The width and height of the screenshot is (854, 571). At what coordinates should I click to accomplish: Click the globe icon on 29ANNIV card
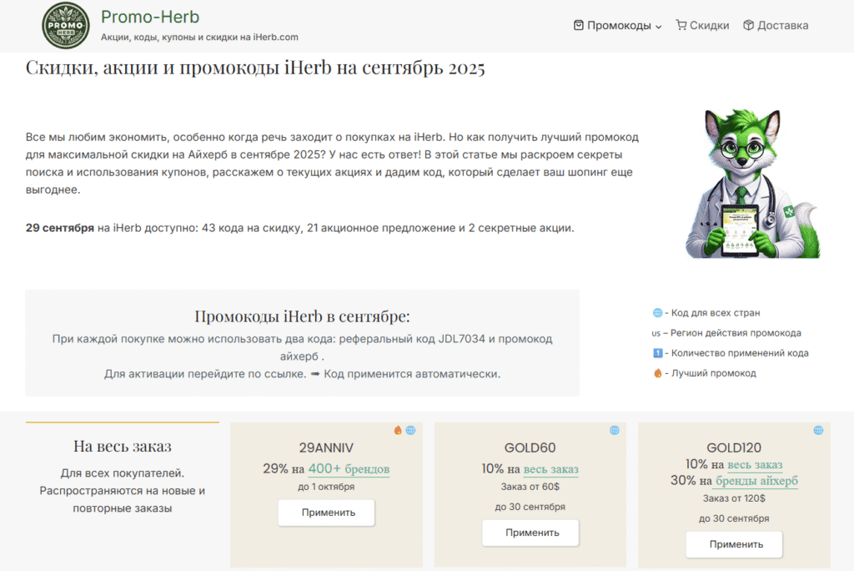point(410,431)
